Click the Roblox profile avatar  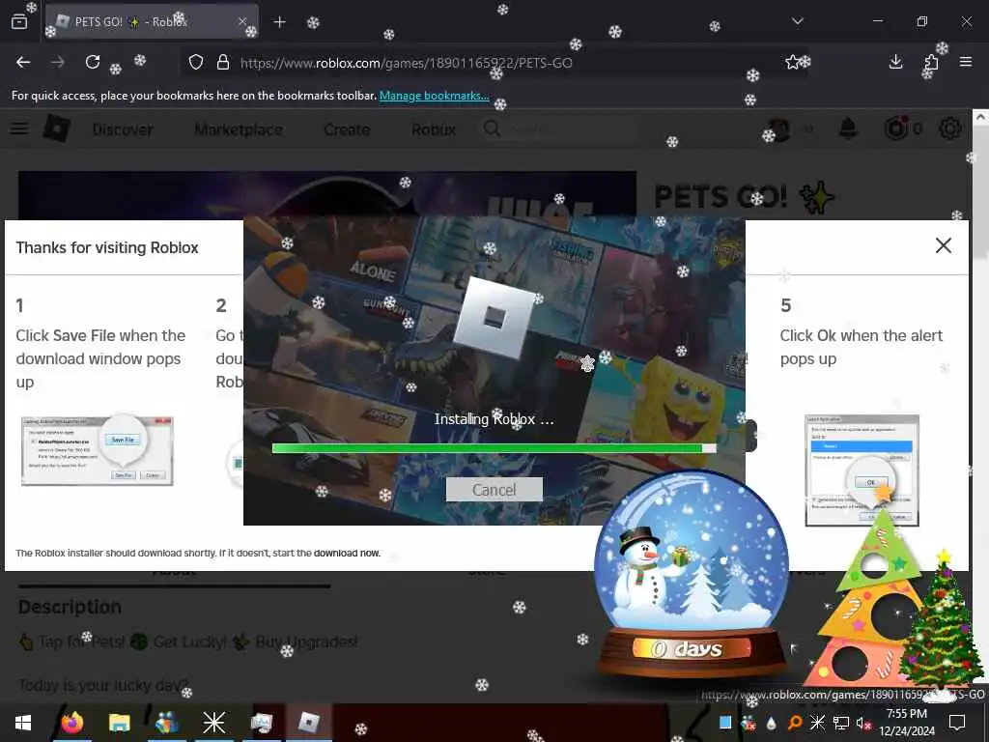[x=779, y=129]
